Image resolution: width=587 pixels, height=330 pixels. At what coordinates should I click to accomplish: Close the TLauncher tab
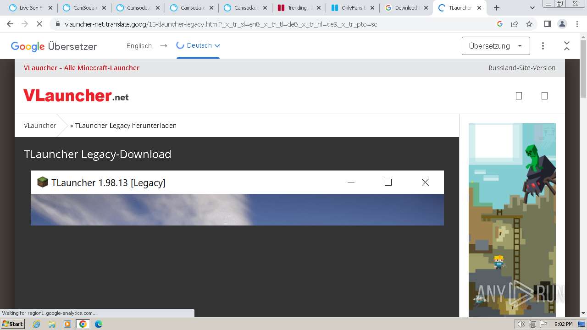[479, 8]
